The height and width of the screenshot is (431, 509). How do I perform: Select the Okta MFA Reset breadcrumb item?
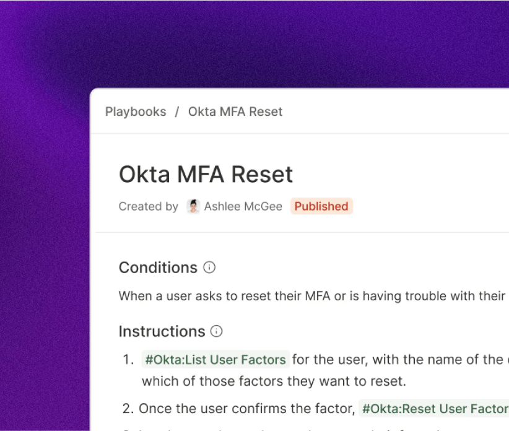tap(235, 112)
